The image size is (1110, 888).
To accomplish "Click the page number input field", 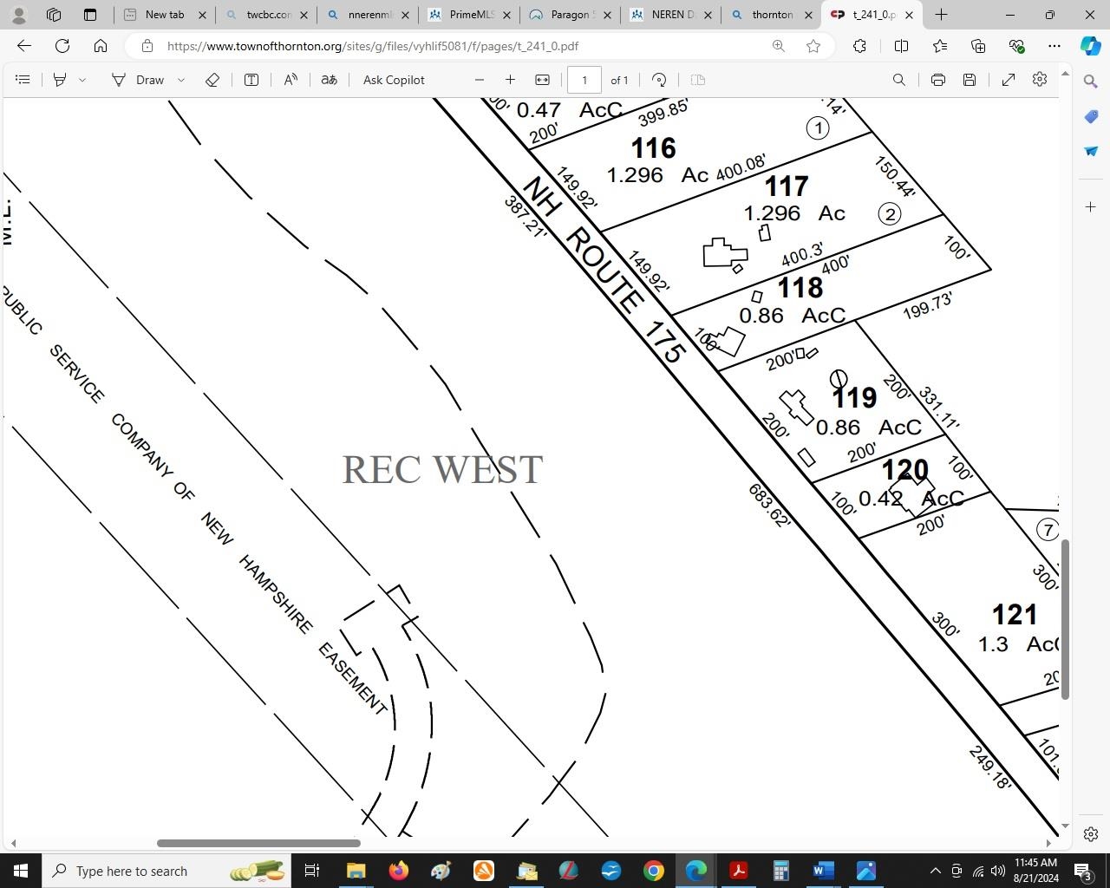I will [584, 80].
